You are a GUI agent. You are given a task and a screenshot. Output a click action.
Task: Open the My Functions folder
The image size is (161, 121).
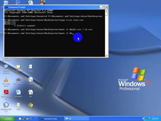click(x=18, y=67)
